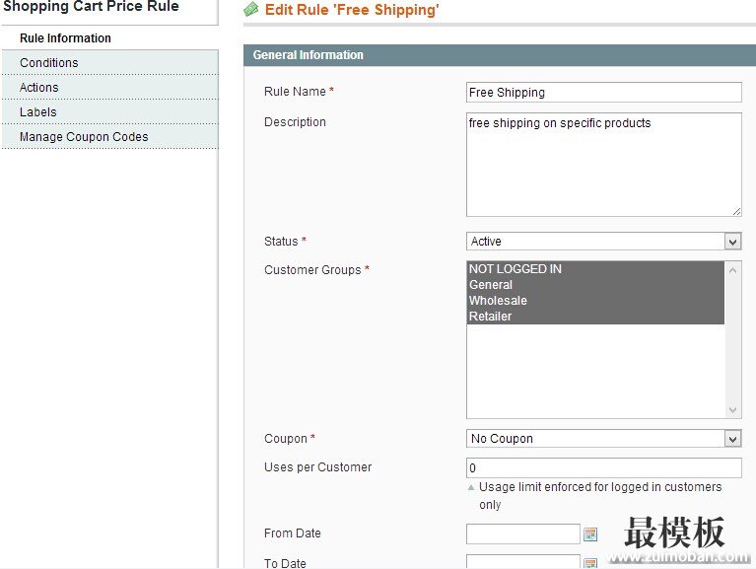Viewport: 756px width, 569px height.
Task: Select the Rule Information tab
Action: coord(65,38)
